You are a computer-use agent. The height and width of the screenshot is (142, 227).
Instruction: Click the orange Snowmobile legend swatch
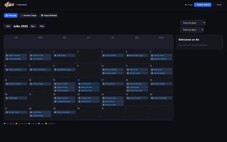(x=16, y=124)
